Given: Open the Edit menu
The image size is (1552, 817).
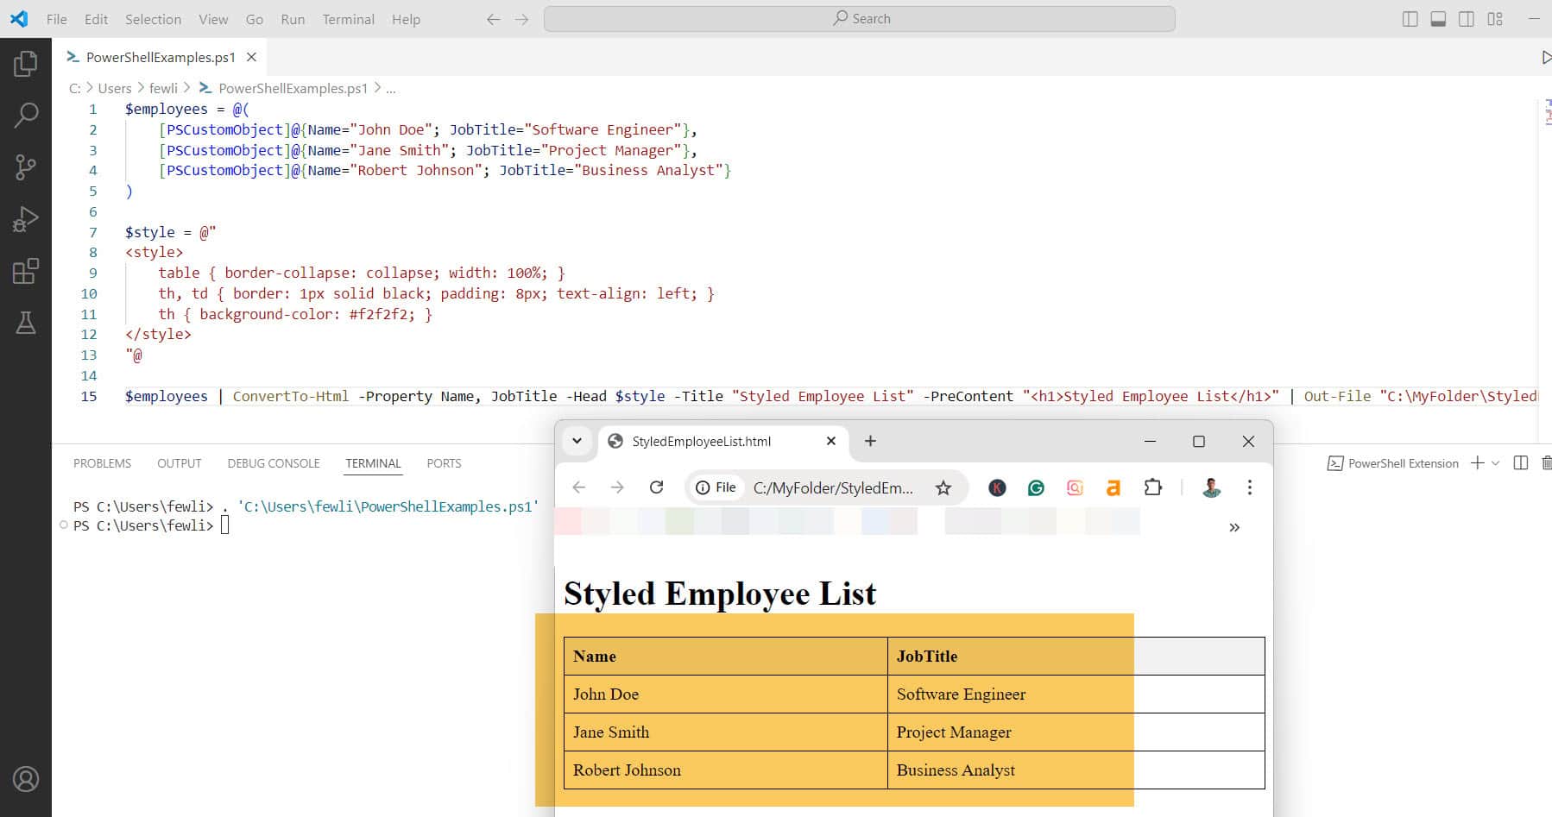Looking at the screenshot, I should pyautogui.click(x=96, y=19).
